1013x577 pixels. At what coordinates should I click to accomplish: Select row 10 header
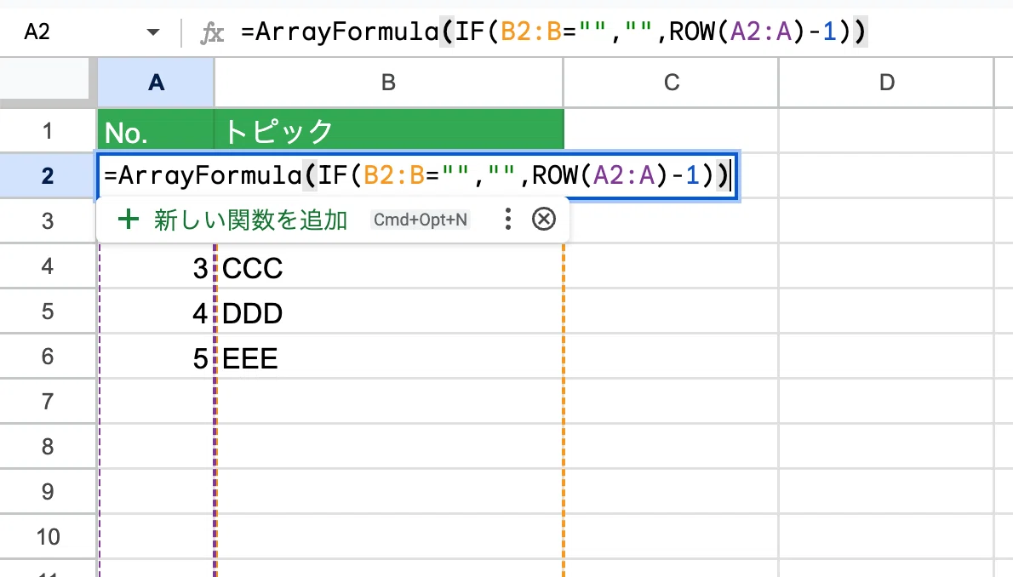click(48, 536)
